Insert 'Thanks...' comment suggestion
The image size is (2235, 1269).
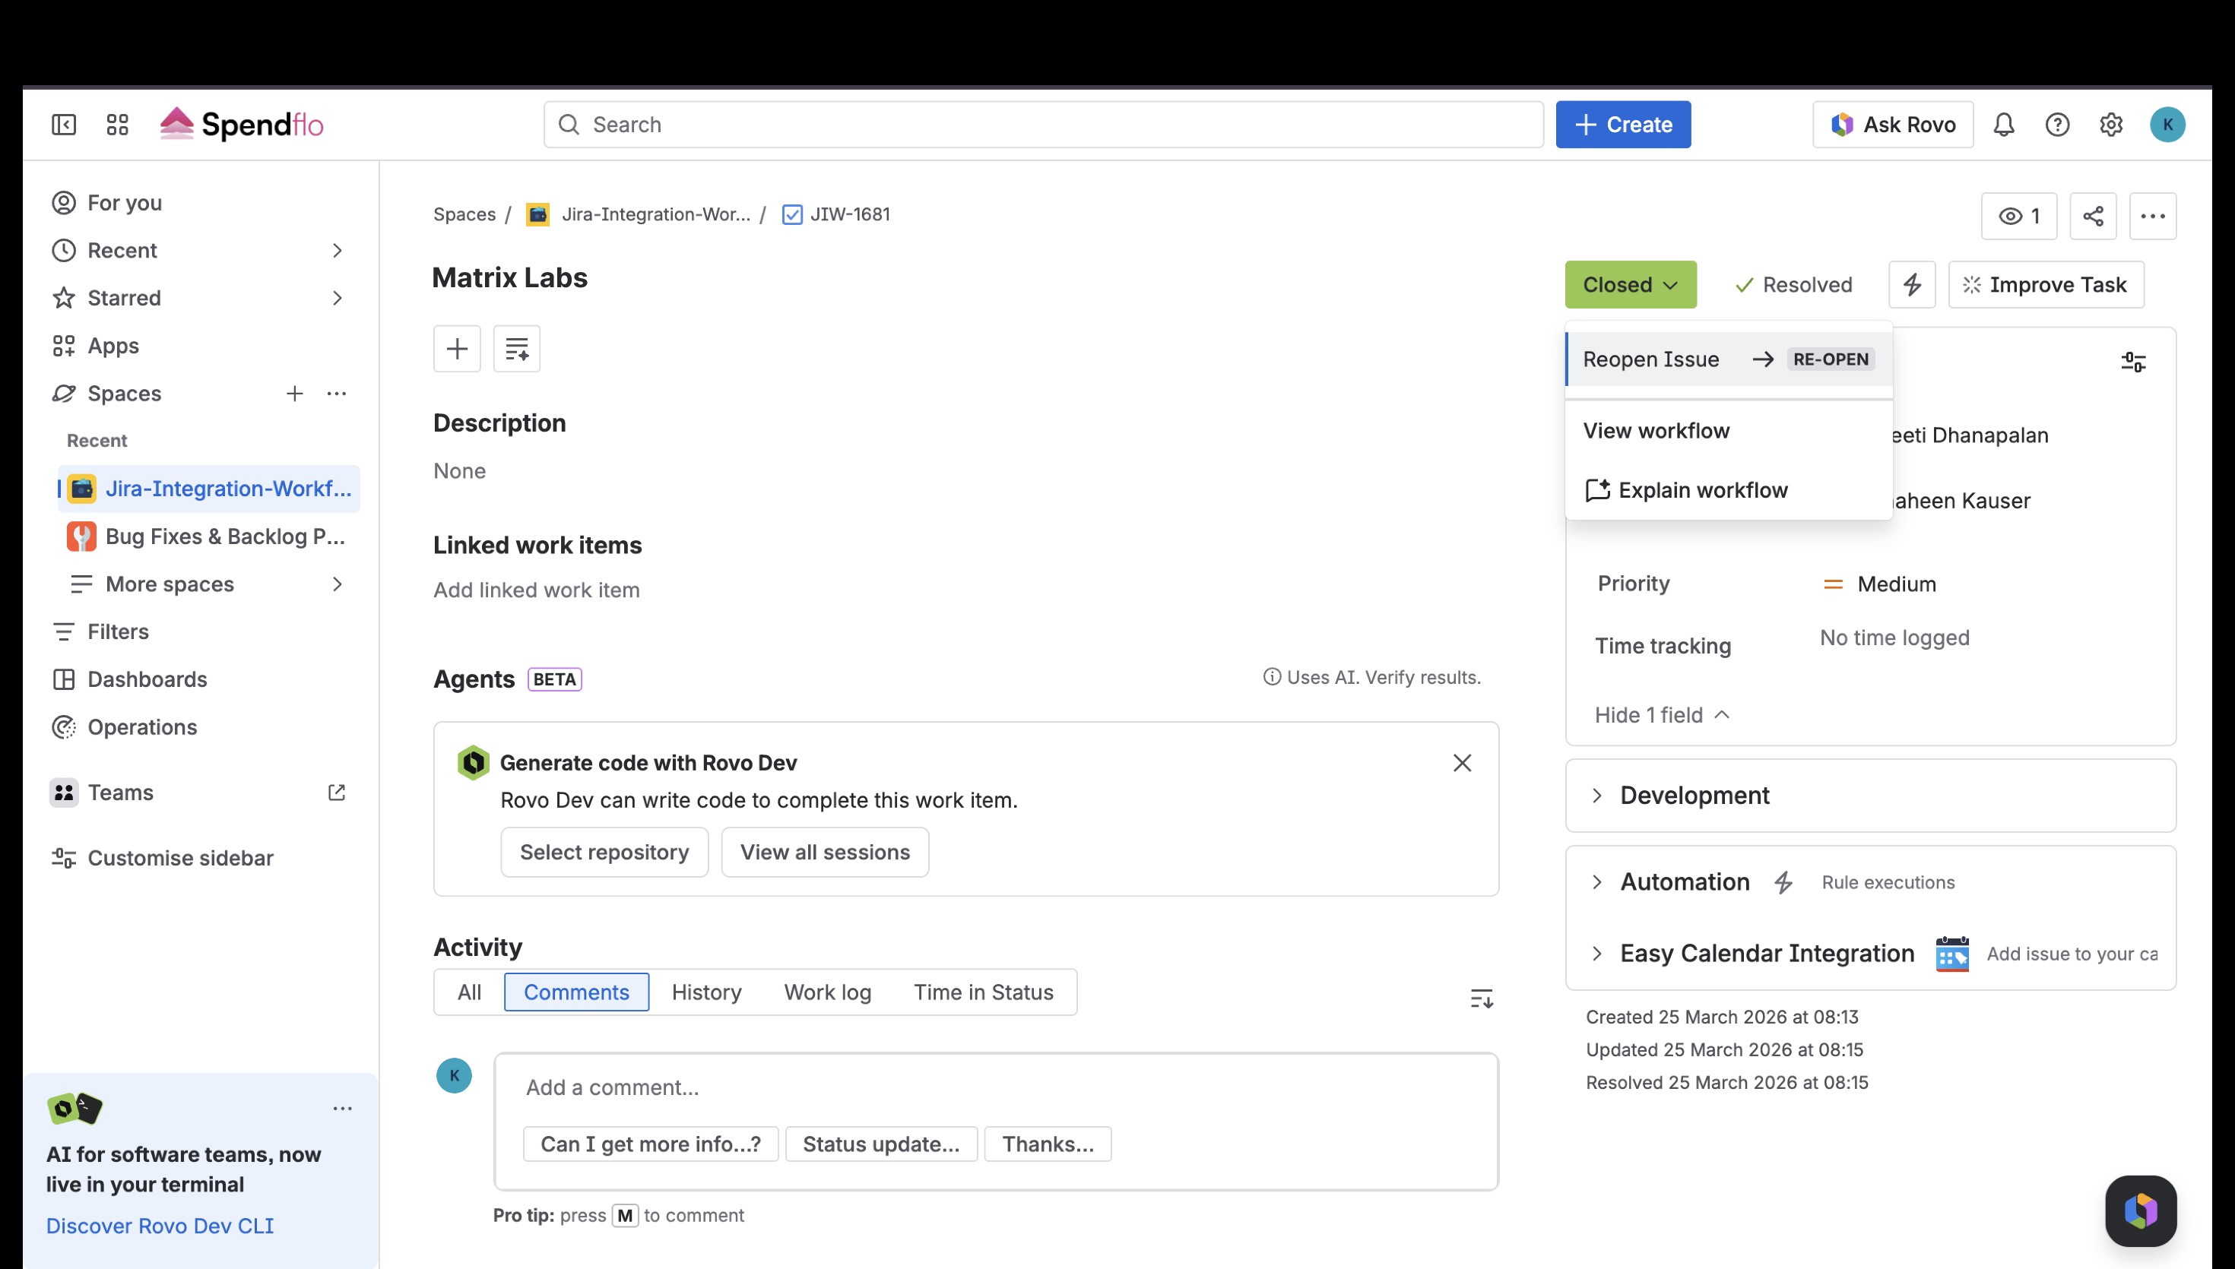(1048, 1144)
